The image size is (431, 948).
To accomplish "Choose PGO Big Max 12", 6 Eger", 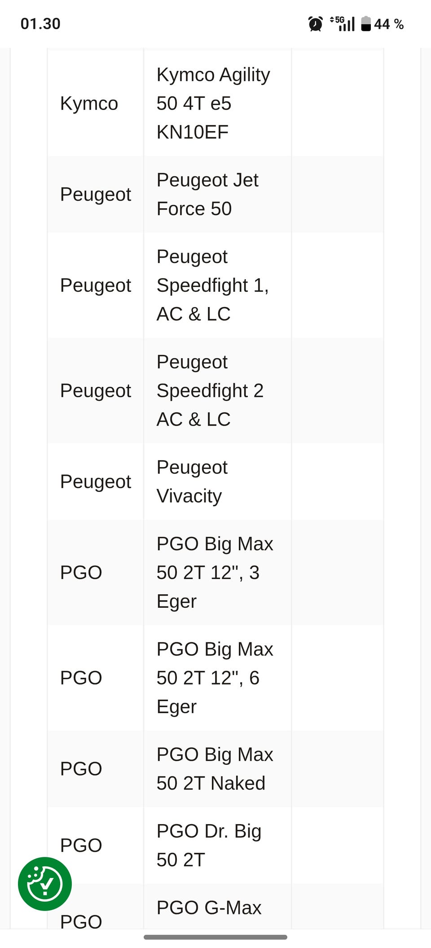I will 215,678.
